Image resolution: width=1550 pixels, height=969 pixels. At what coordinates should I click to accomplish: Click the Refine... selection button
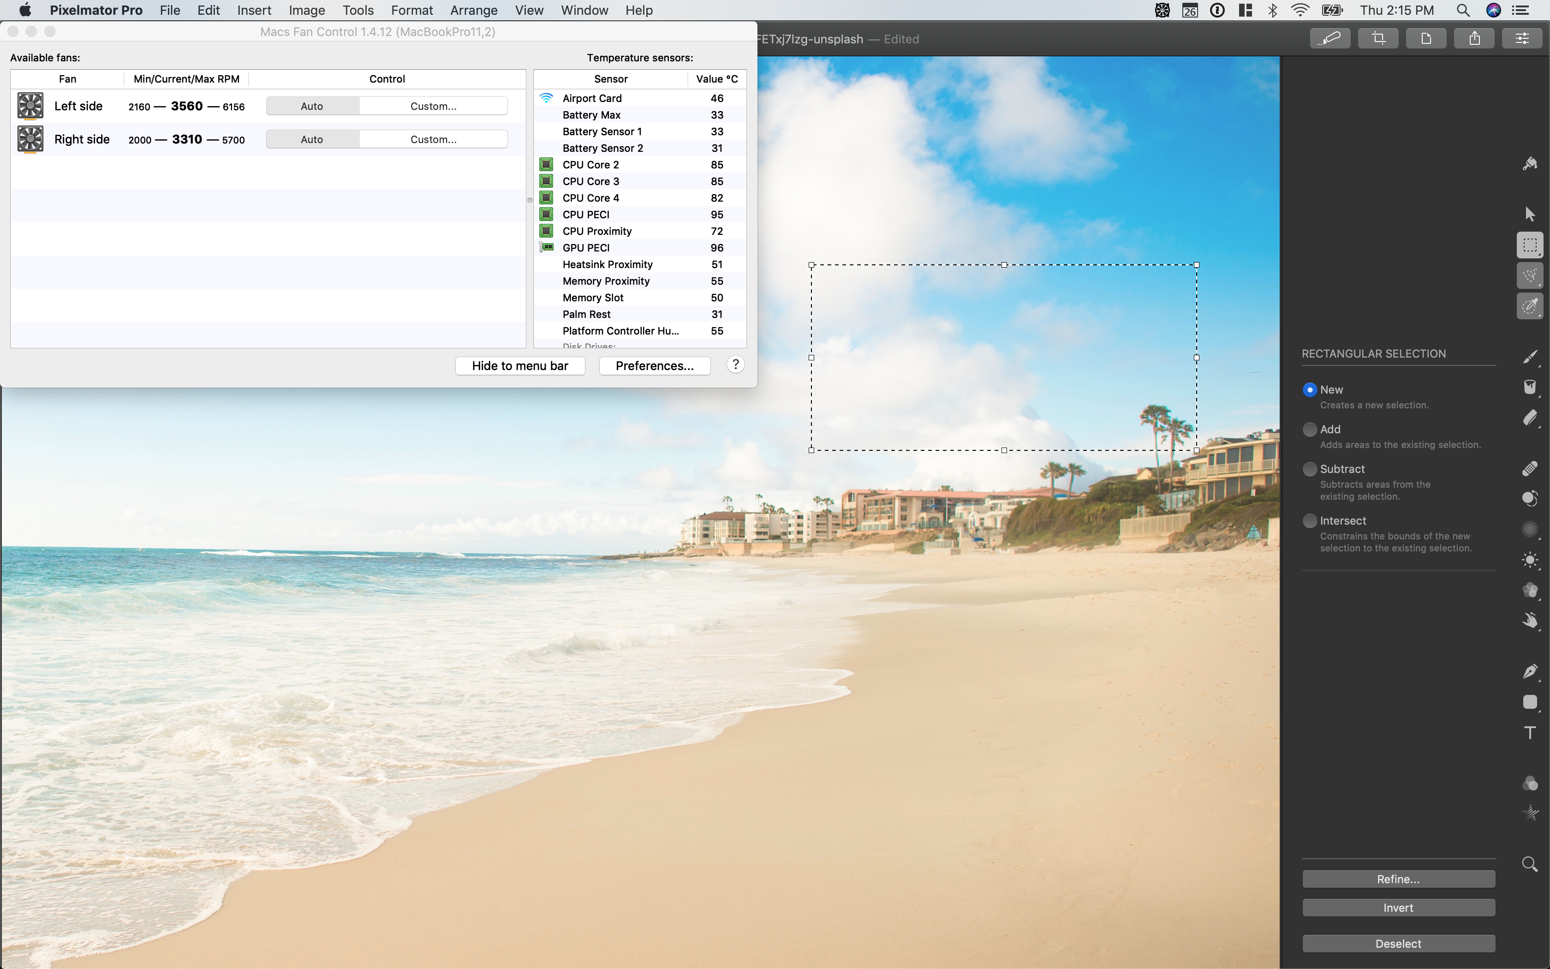pyautogui.click(x=1398, y=879)
